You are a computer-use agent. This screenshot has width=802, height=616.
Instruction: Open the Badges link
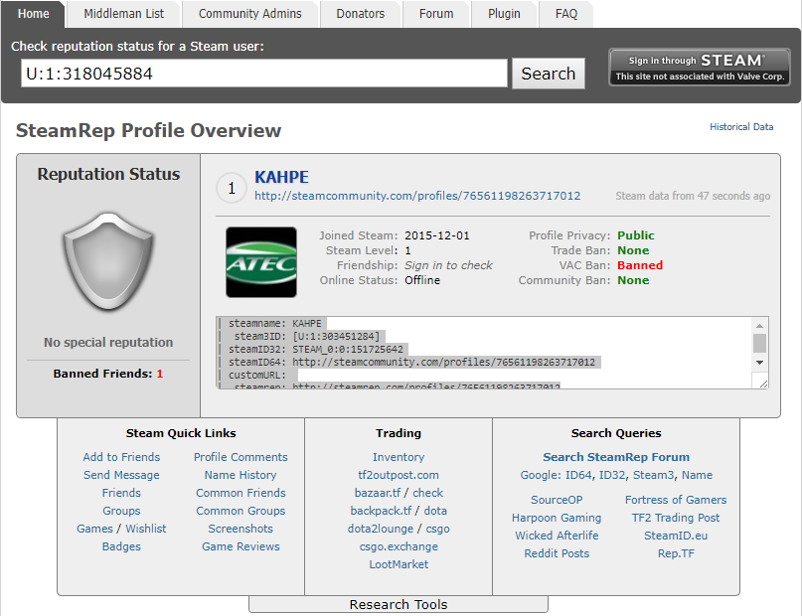[x=121, y=546]
